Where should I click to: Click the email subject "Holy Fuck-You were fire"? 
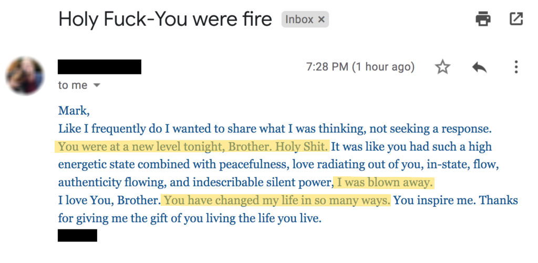click(165, 20)
